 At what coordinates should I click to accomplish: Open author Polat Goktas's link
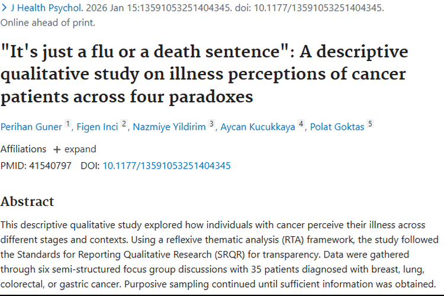pos(336,127)
